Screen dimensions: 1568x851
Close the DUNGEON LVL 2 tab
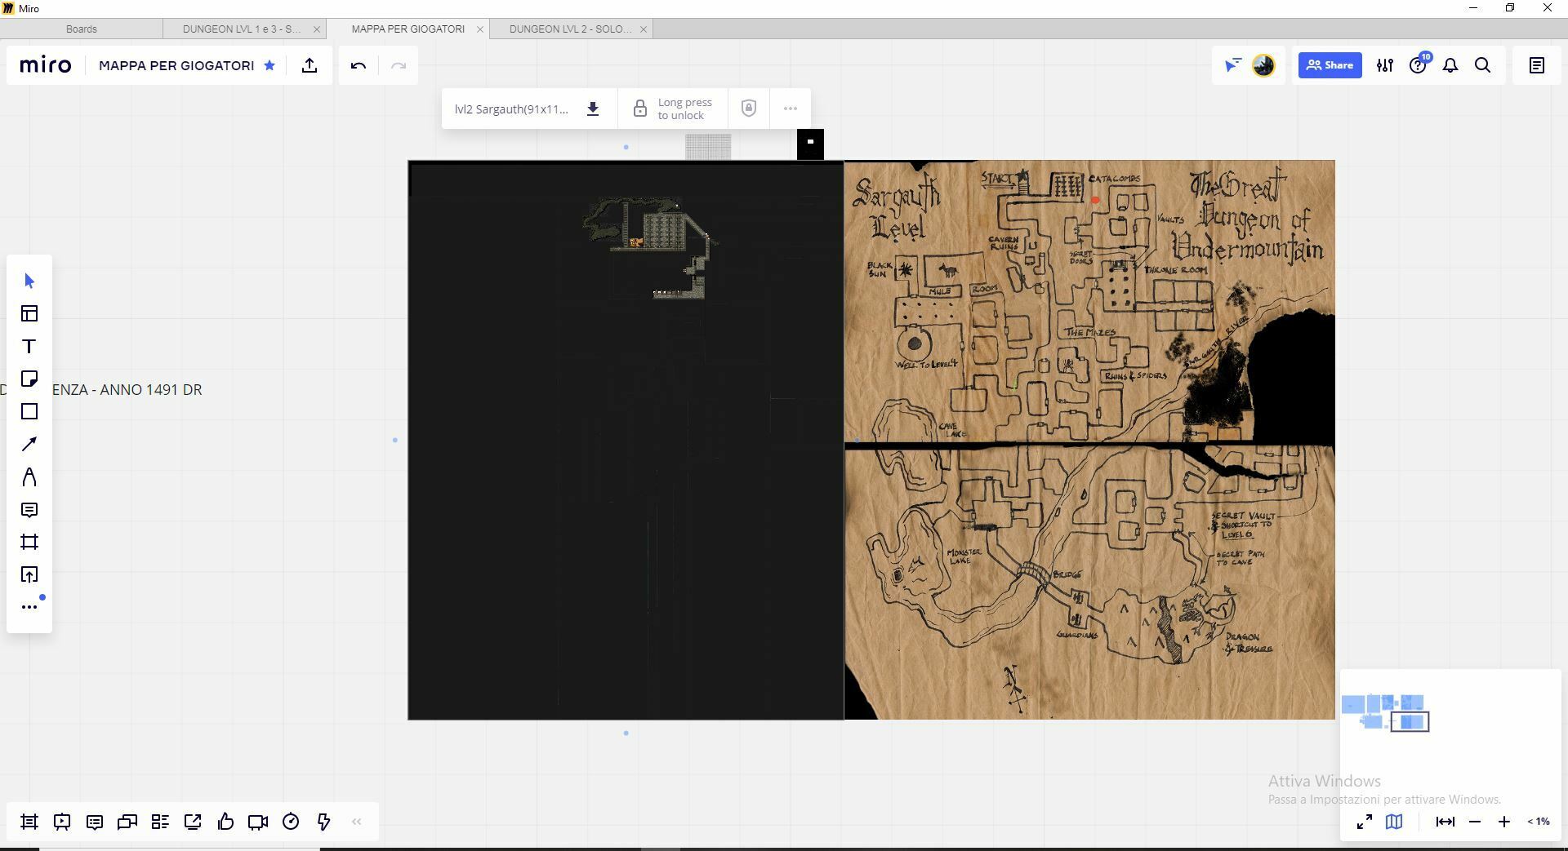click(644, 29)
